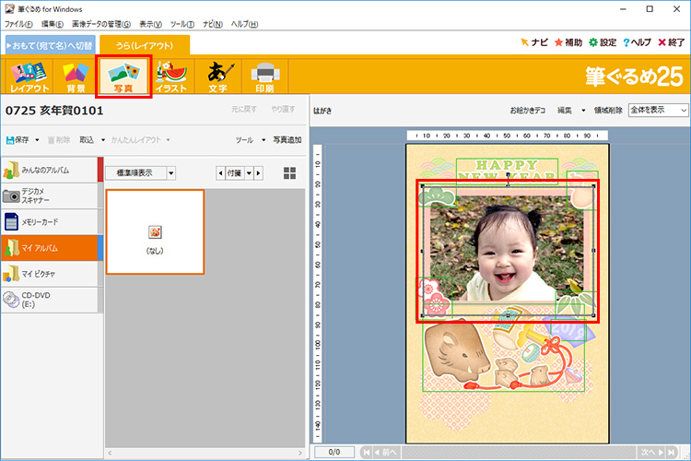
Task: Expand the 保存 save dropdown arrow
Action: point(37,140)
